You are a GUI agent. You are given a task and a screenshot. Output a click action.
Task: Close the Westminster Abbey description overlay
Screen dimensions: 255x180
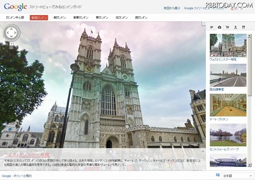click(x=203, y=151)
